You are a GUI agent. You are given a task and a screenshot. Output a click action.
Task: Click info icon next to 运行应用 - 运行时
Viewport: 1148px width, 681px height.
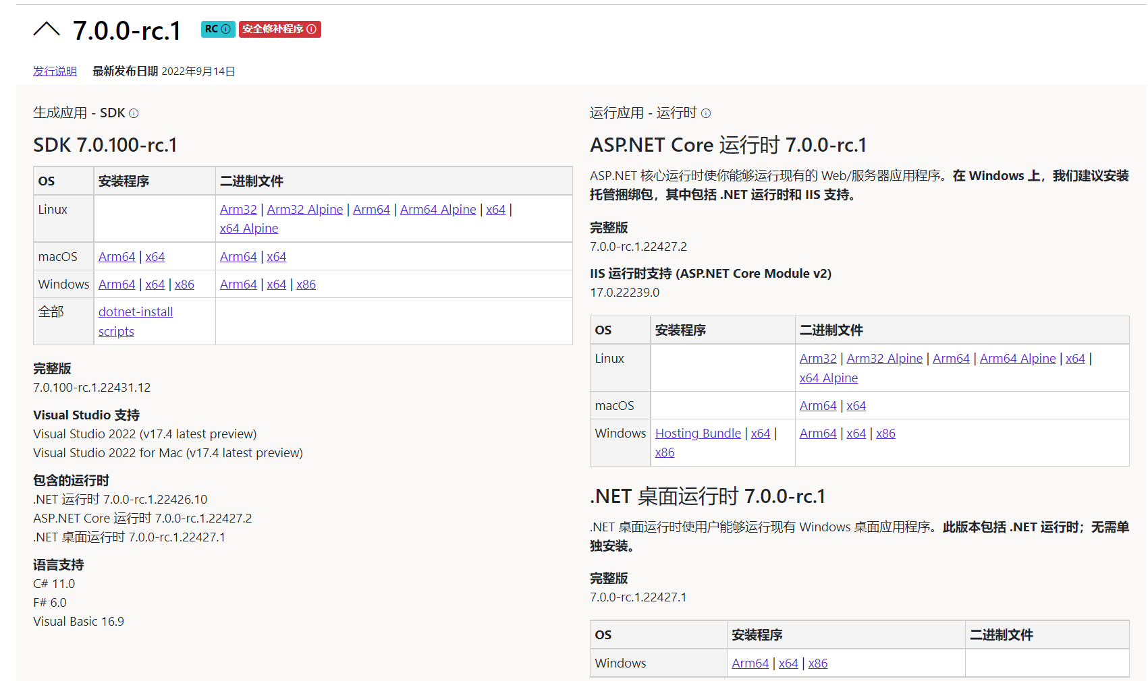pyautogui.click(x=706, y=113)
